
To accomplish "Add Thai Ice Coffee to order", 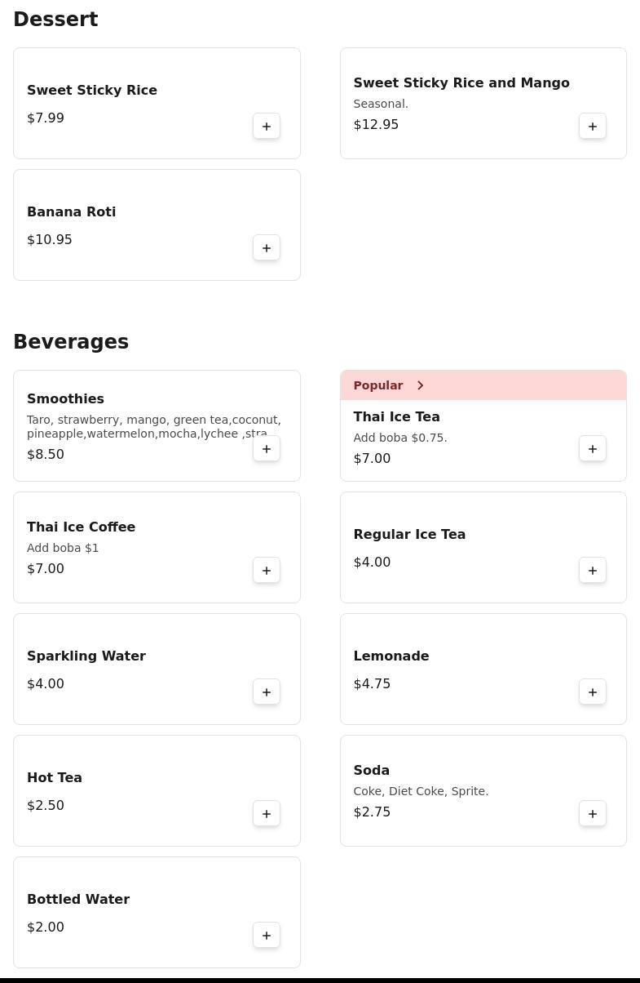I will 267,570.
